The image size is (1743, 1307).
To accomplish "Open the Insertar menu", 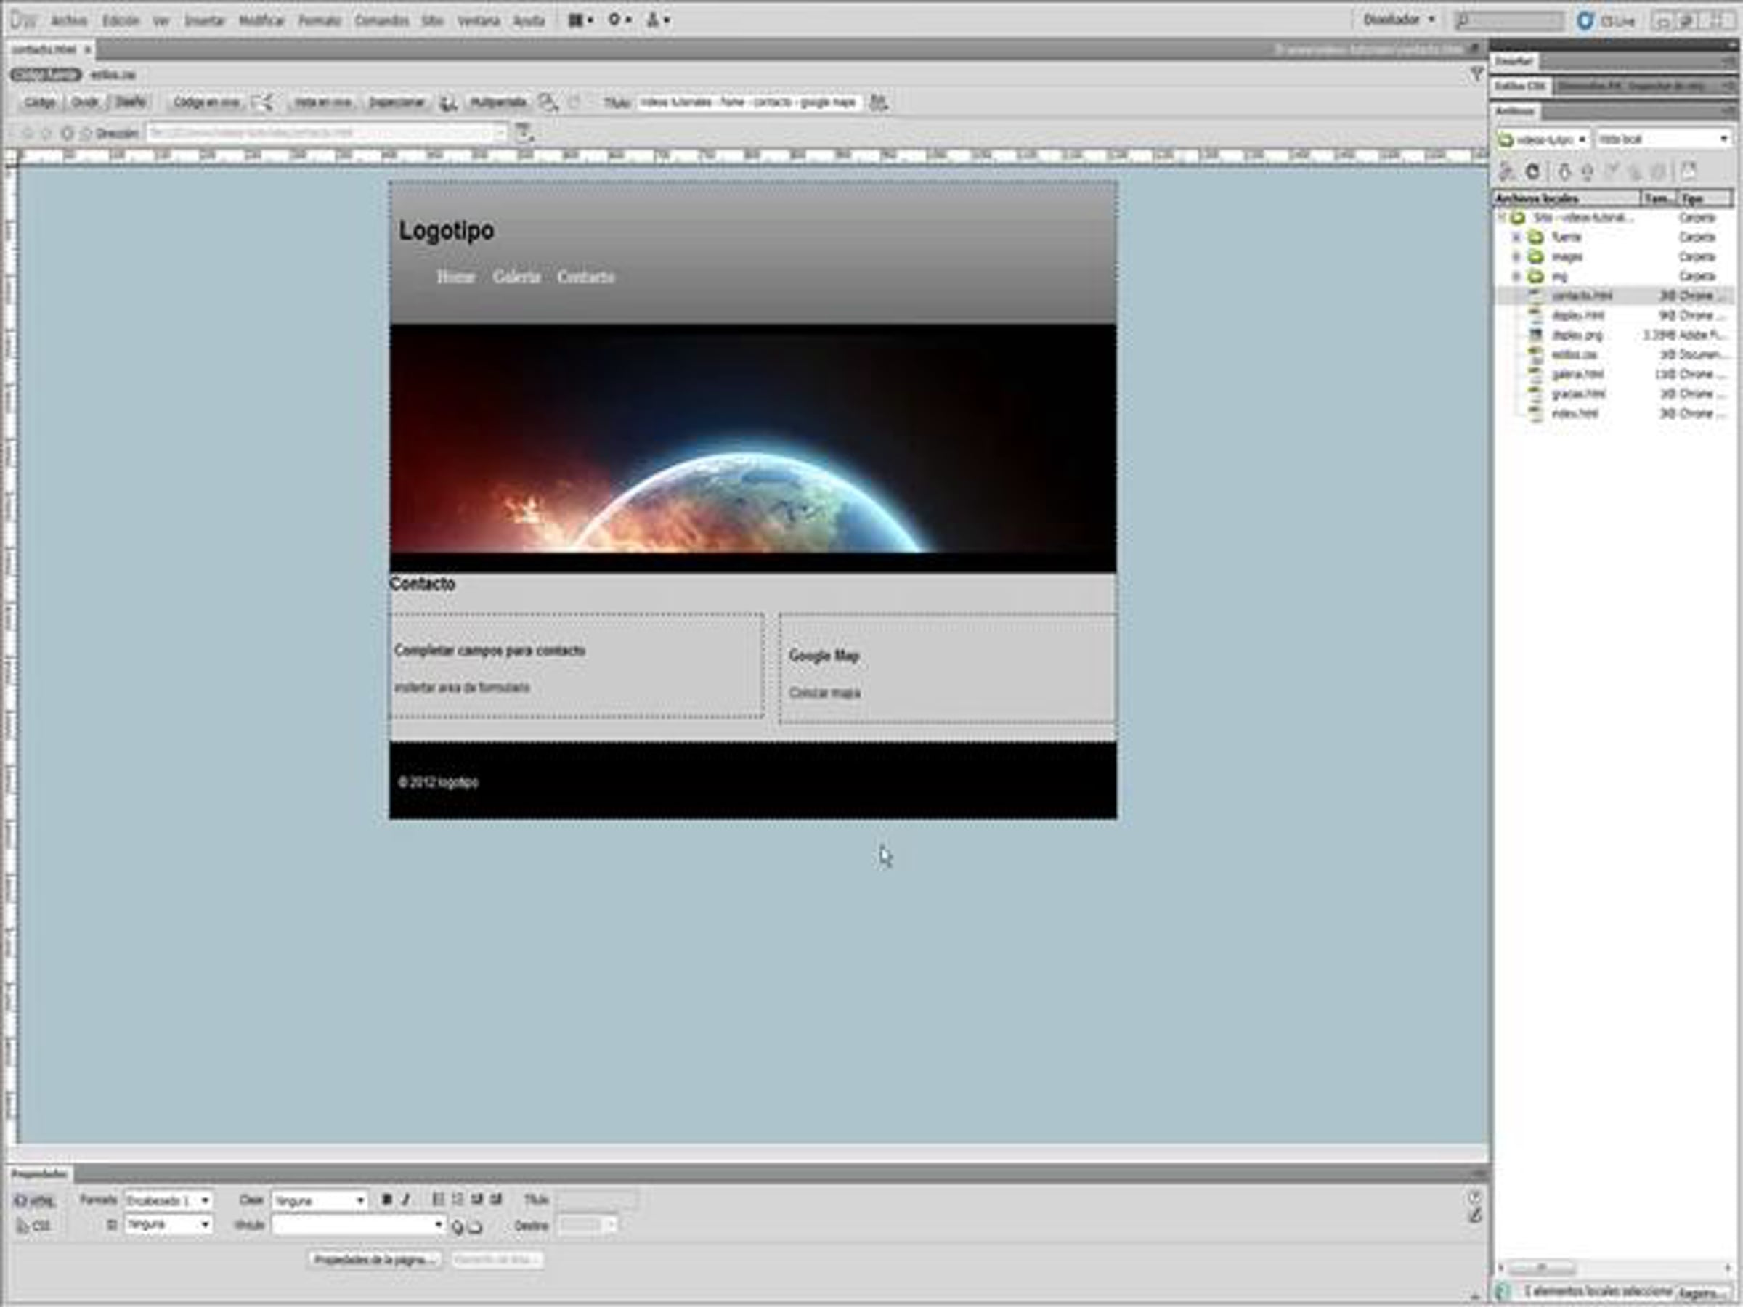I will pos(204,20).
